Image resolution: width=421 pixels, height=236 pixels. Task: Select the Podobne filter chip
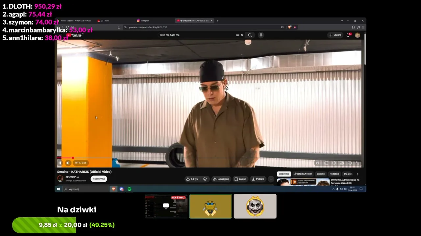click(334, 174)
